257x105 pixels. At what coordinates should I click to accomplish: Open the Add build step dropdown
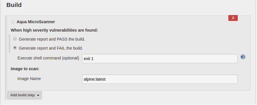coord(25,95)
